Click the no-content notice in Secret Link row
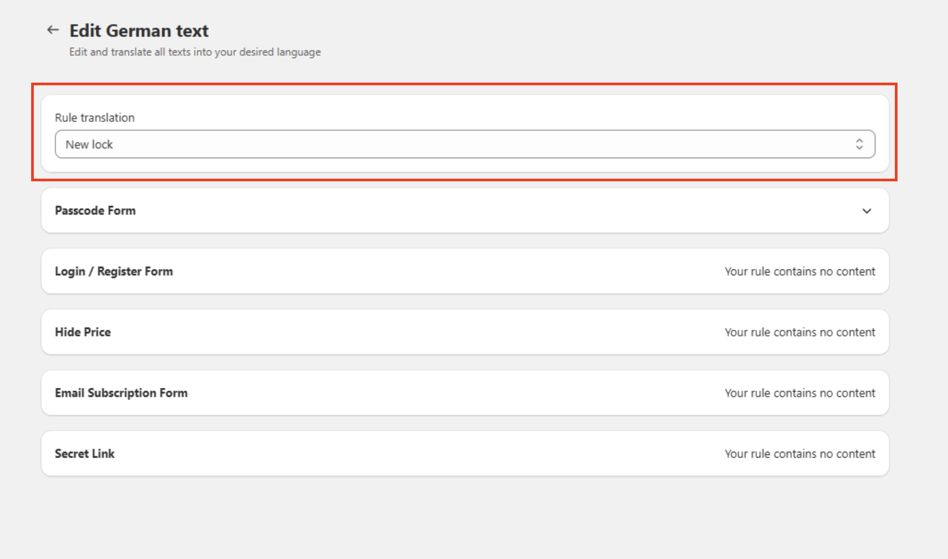The height and width of the screenshot is (559, 948). [x=799, y=454]
